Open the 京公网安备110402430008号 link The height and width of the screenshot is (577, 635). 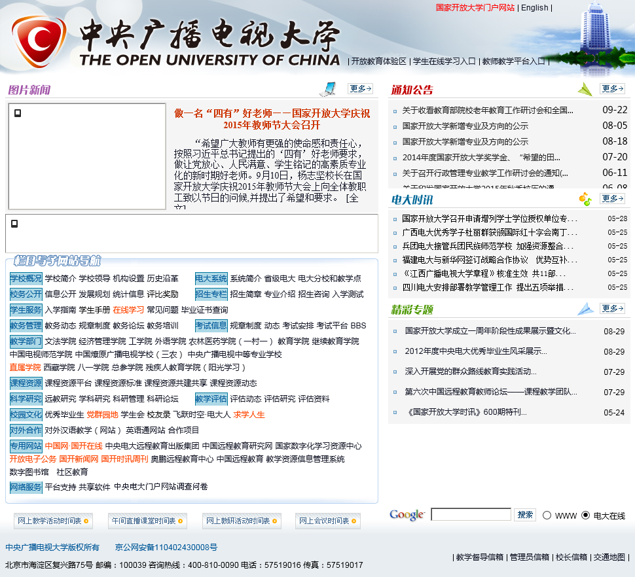[x=166, y=548]
